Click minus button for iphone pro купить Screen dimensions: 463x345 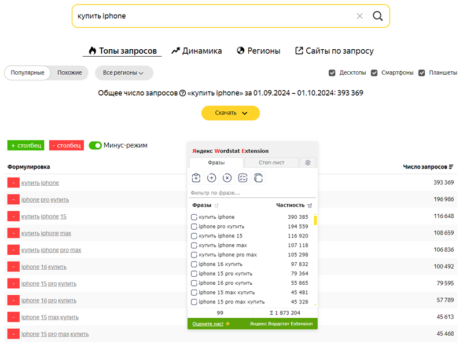(x=13, y=200)
